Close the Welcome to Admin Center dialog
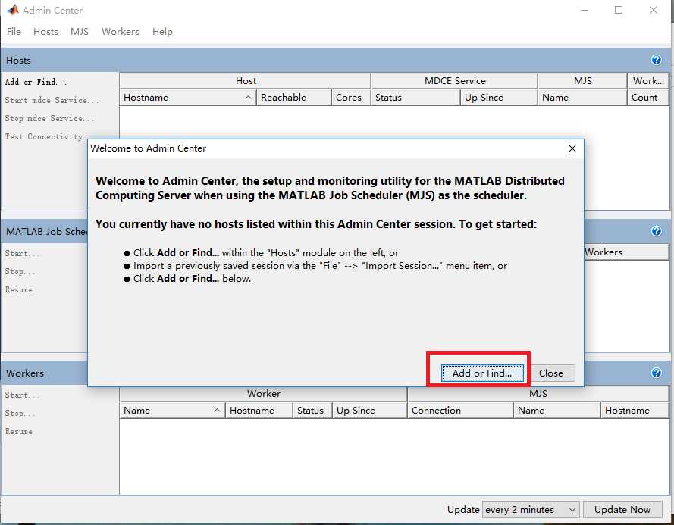The image size is (674, 525). click(x=572, y=148)
